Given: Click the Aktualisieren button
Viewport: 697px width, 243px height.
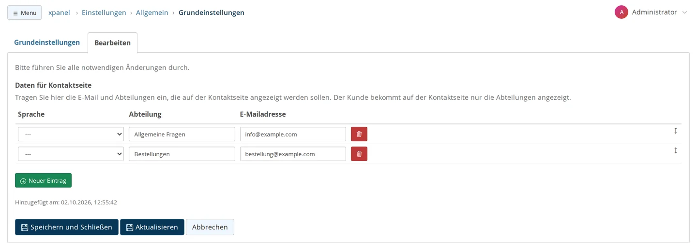Looking at the screenshot, I should (x=152, y=227).
